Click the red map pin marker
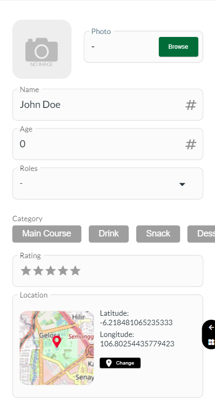 click(57, 342)
